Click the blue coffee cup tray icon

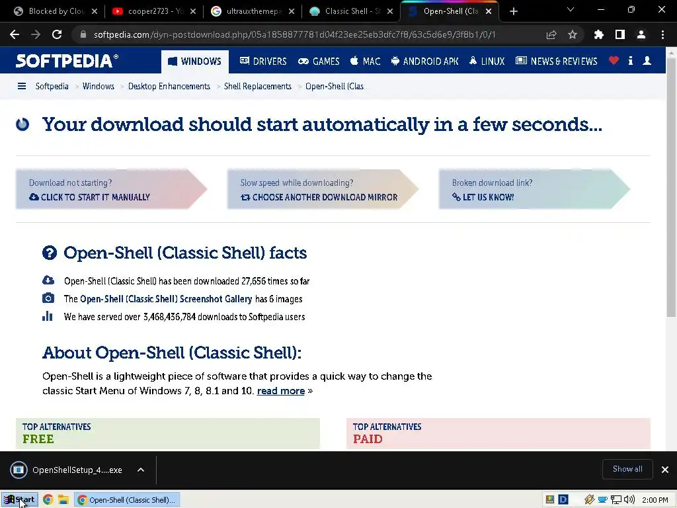tap(603, 500)
